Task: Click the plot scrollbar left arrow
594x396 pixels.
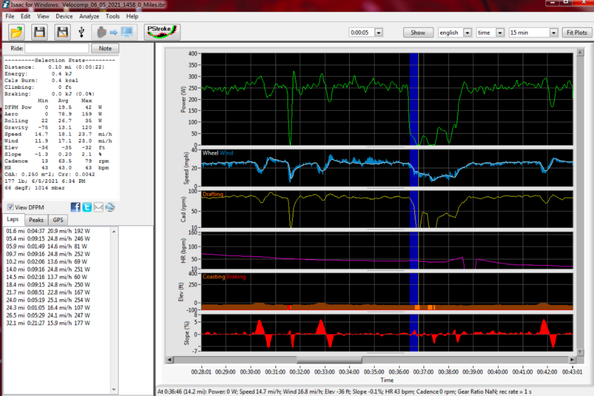Action: point(169,359)
